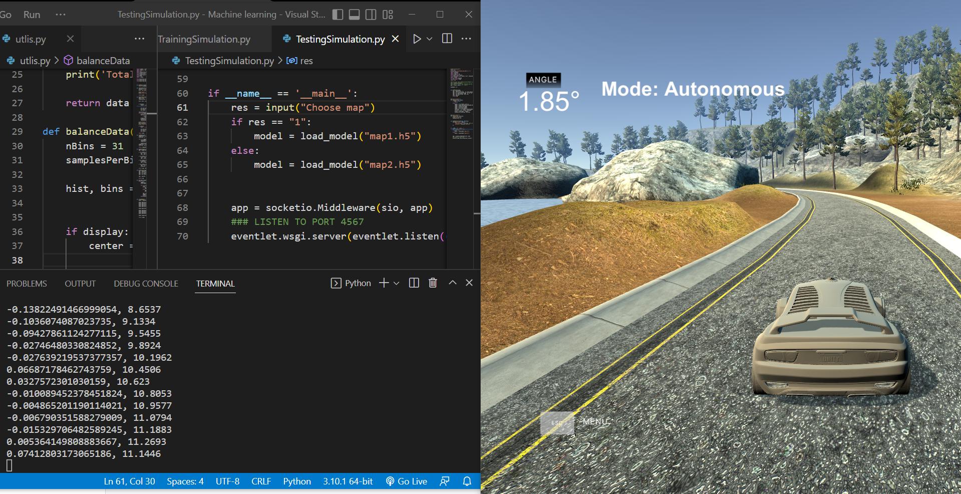Open the MENU in the driving simulator
Image resolution: width=961 pixels, height=494 pixels.
[595, 422]
